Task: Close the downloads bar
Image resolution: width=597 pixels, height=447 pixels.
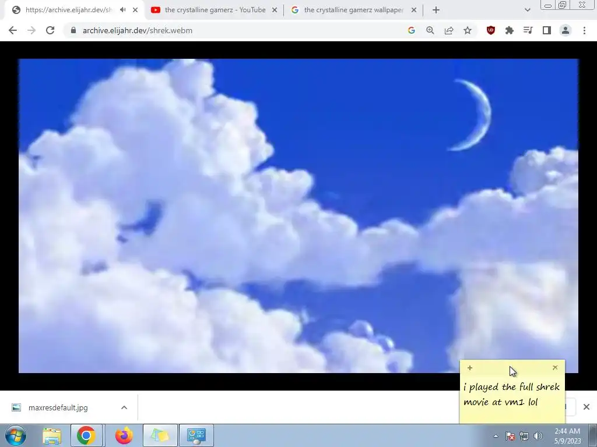Action: pos(587,407)
